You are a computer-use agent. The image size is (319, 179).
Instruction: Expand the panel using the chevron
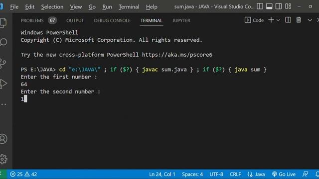tap(310, 20)
